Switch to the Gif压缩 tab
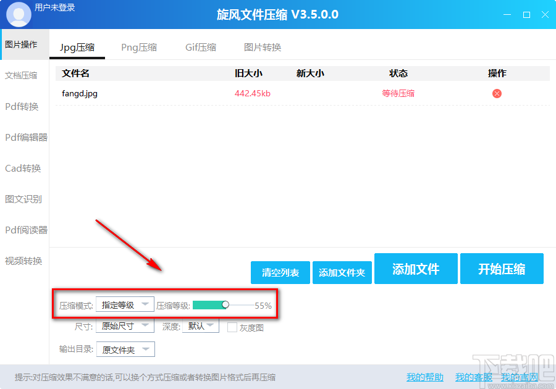The height and width of the screenshot is (389, 556). point(200,47)
